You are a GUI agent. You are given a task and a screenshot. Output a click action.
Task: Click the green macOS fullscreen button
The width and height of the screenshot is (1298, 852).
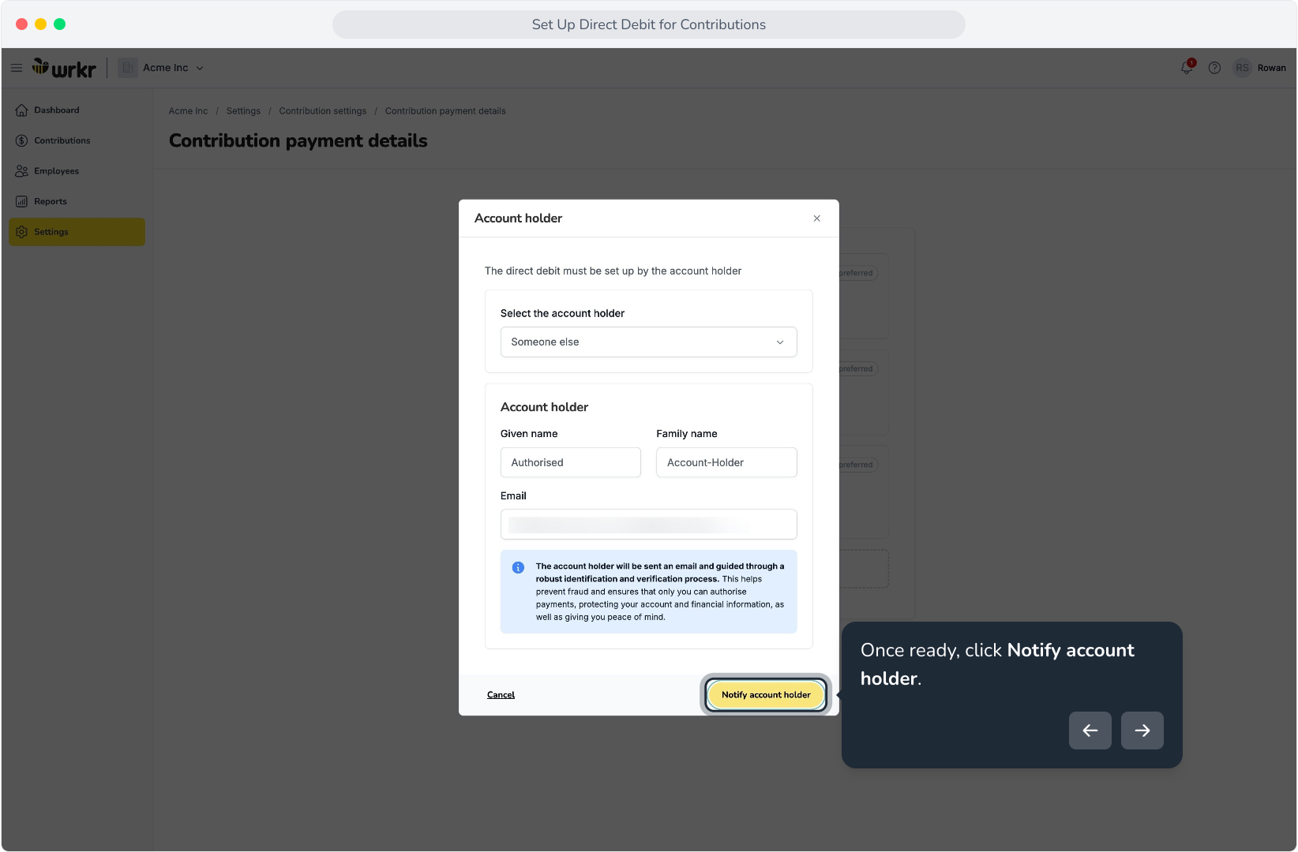pos(59,24)
